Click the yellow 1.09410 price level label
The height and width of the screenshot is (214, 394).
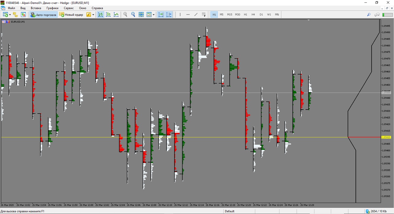point(386,137)
